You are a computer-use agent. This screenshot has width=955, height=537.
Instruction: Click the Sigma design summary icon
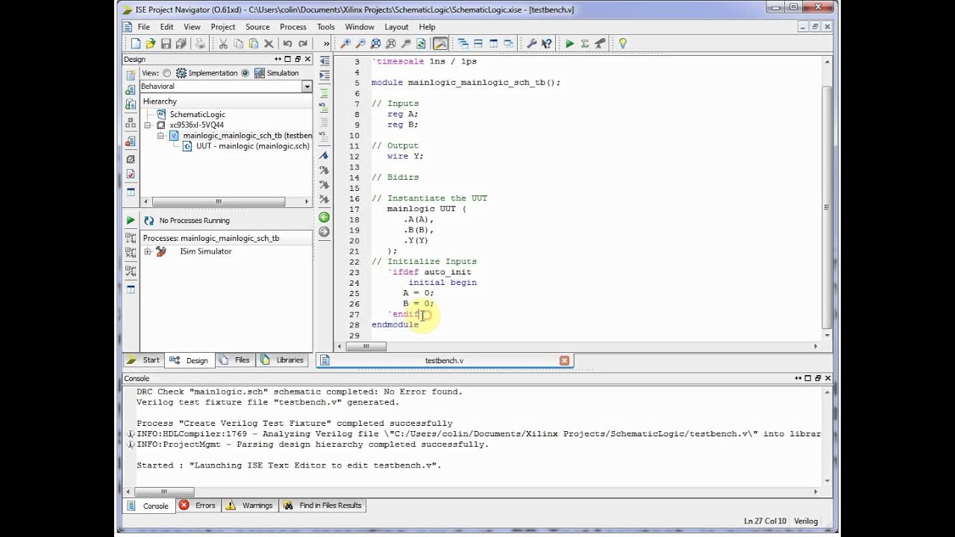(x=585, y=44)
